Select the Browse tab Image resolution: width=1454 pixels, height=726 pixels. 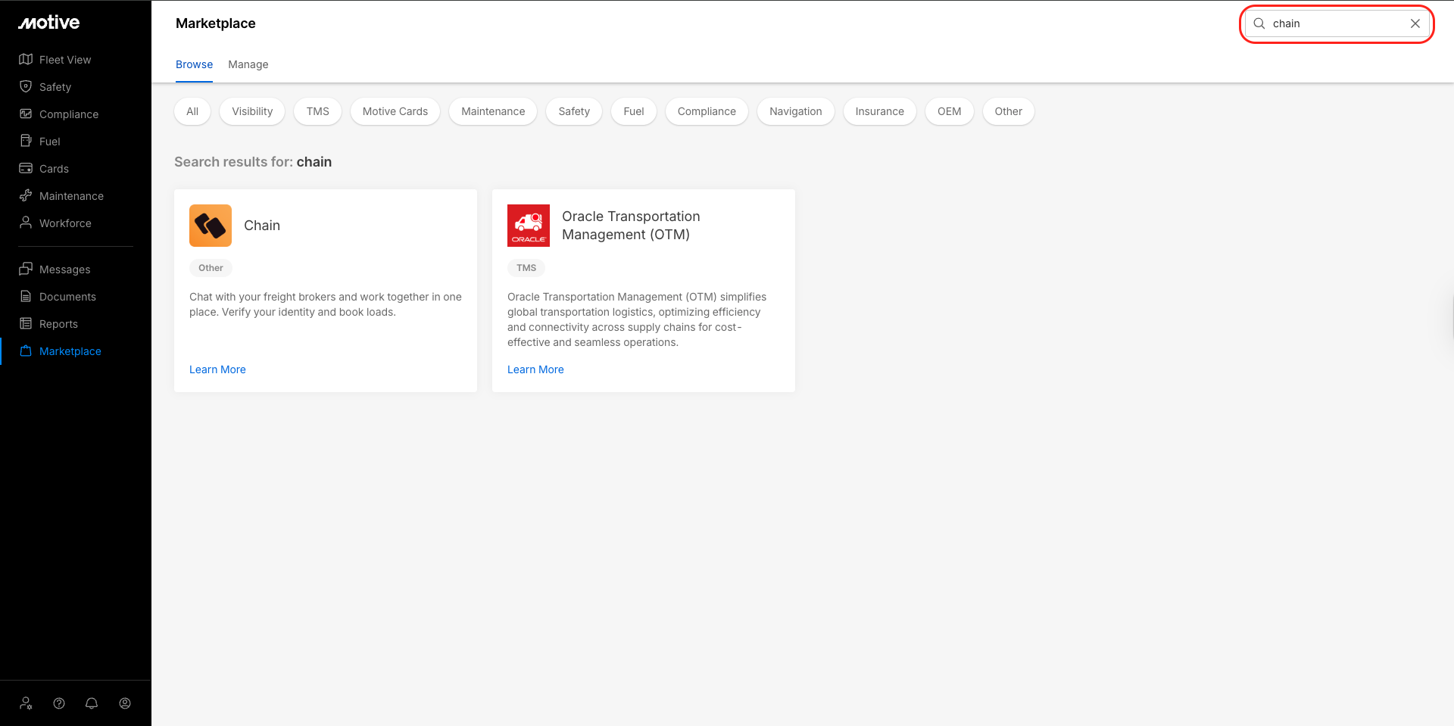[x=194, y=64]
